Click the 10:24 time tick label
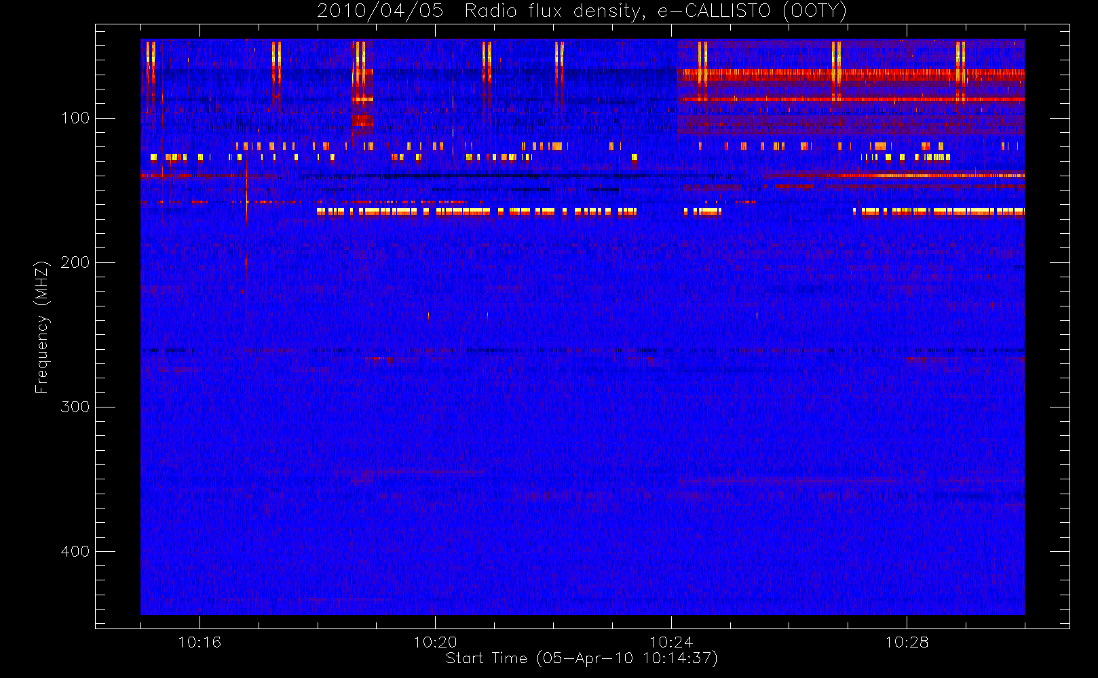The height and width of the screenshot is (678, 1098). coord(671,642)
